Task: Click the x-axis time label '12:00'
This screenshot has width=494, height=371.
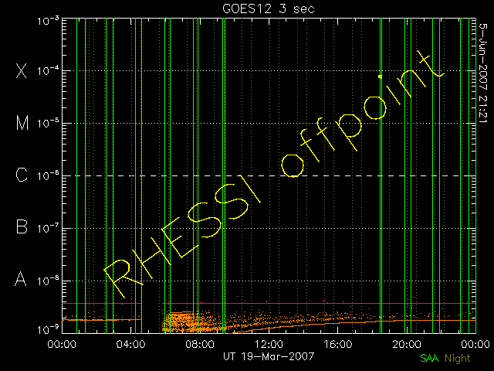Action: tap(269, 344)
